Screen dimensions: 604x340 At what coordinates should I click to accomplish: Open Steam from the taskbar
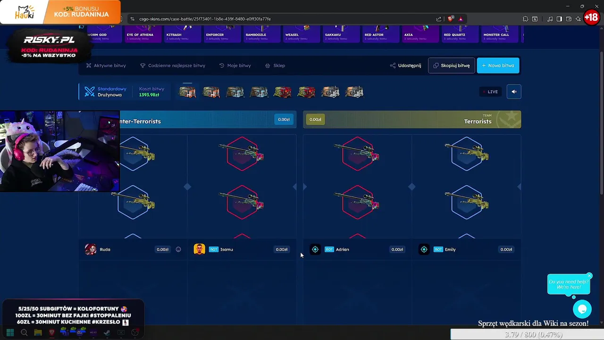coord(107,332)
